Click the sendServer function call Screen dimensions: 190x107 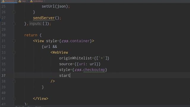pyautogui.click(x=44, y=18)
